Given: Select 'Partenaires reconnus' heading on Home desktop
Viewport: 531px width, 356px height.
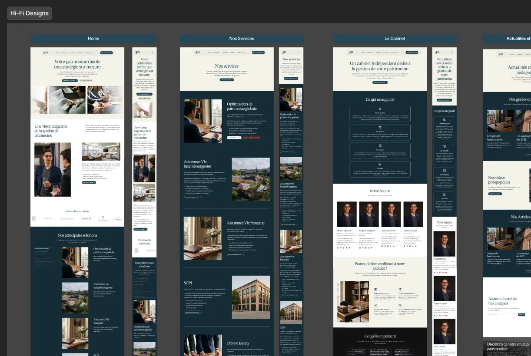Looking at the screenshot, I should click(77, 211).
